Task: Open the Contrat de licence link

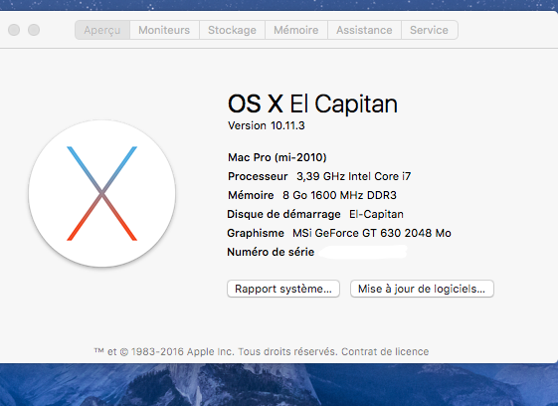Action: coord(385,352)
